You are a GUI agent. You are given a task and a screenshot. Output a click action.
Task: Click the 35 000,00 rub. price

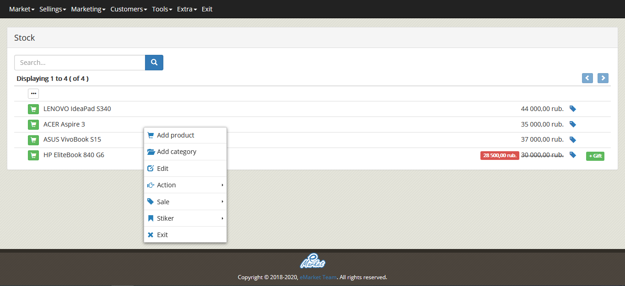(542, 124)
